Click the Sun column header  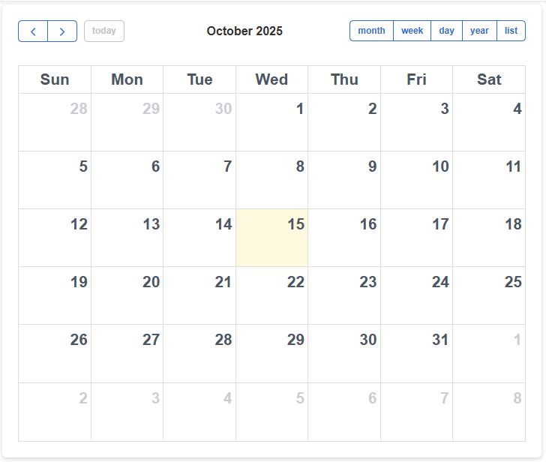pyautogui.click(x=55, y=79)
